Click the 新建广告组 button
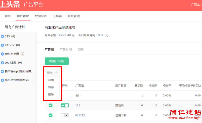The width and height of the screenshot is (202, 123). (57, 61)
